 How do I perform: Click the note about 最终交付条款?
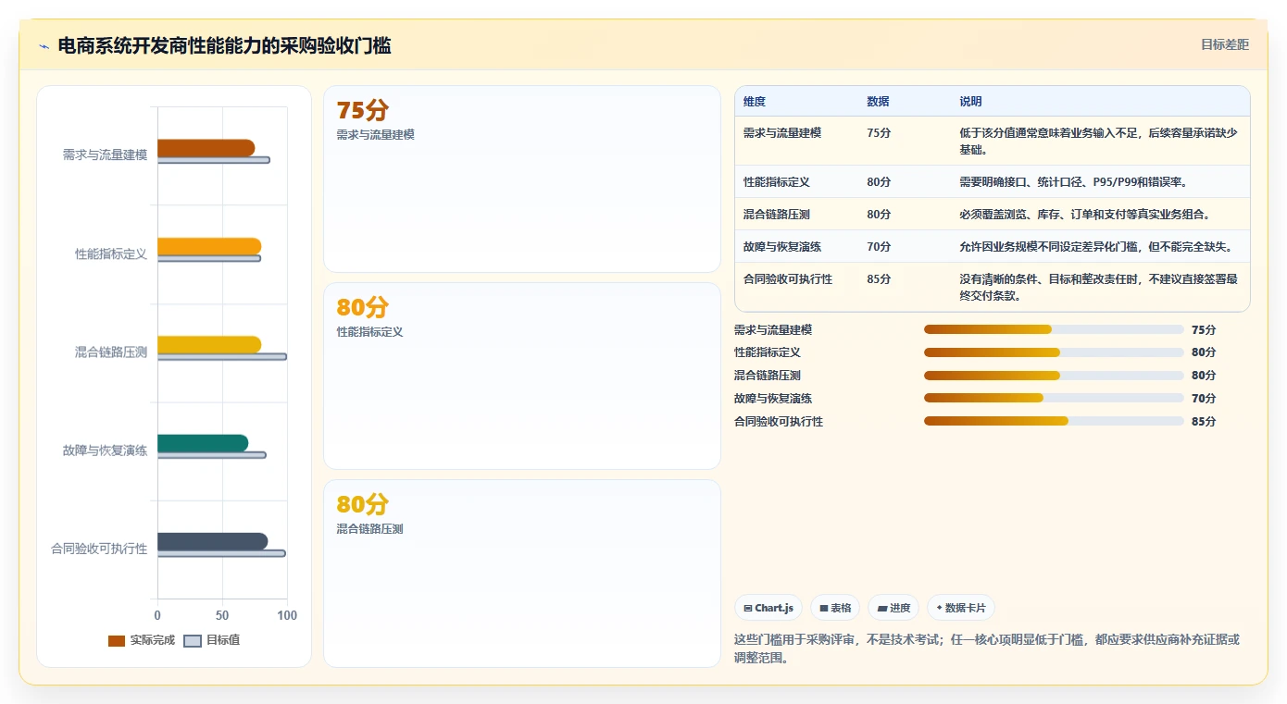point(1098,288)
